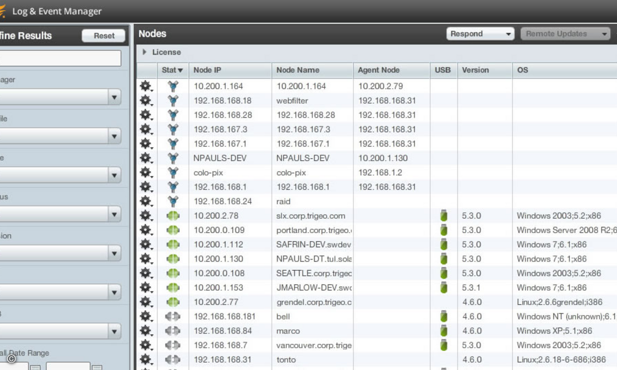Viewport: 617px width, 370px height.
Task: Click the USB icon in the 10.200.1.112 row
Action: coord(444,245)
